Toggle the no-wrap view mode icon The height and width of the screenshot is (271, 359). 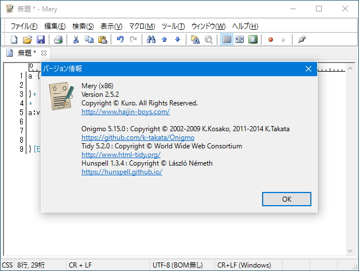tap(227, 40)
